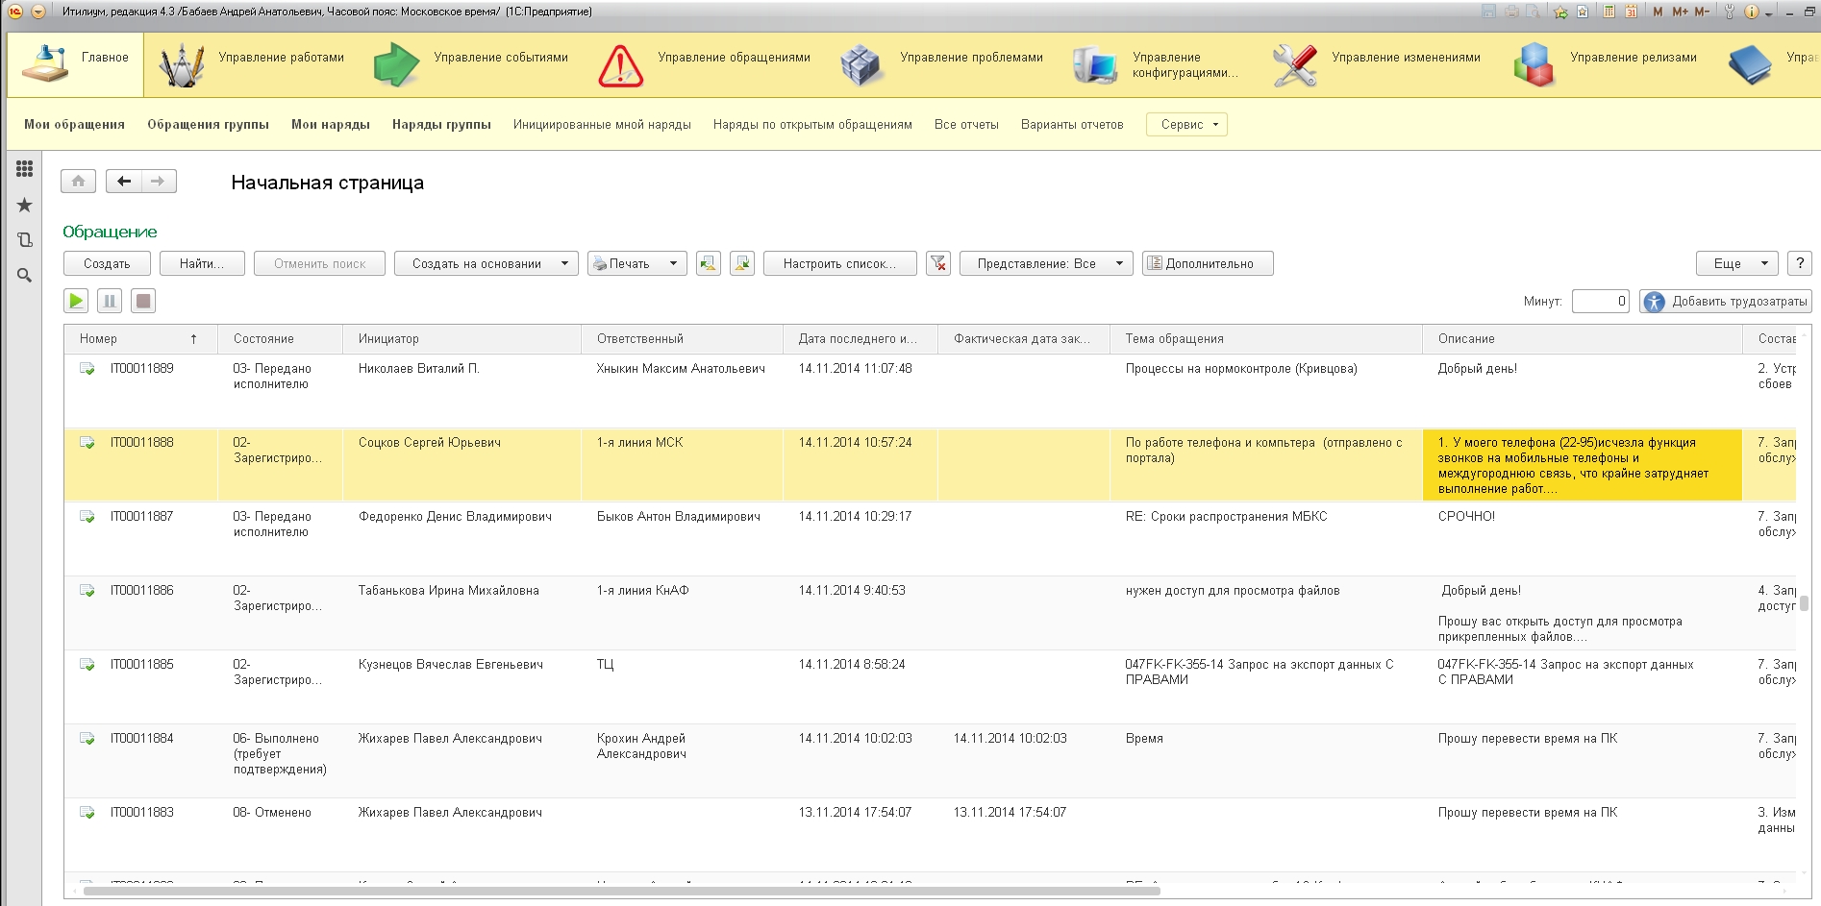The width and height of the screenshot is (1821, 906).
Task: Switch to Мои наряды tab
Action: pos(330,124)
